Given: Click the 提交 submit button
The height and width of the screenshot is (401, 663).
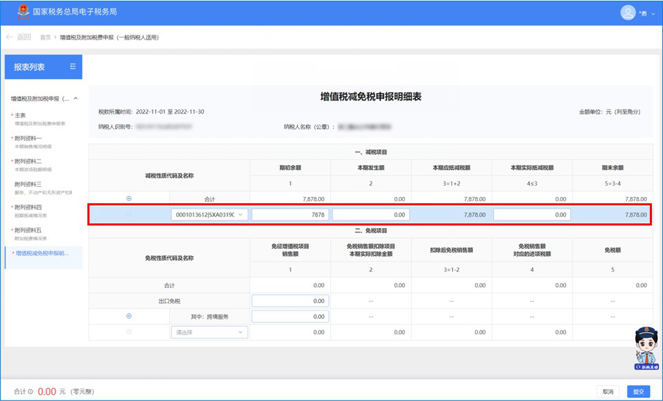Looking at the screenshot, I should click(638, 391).
